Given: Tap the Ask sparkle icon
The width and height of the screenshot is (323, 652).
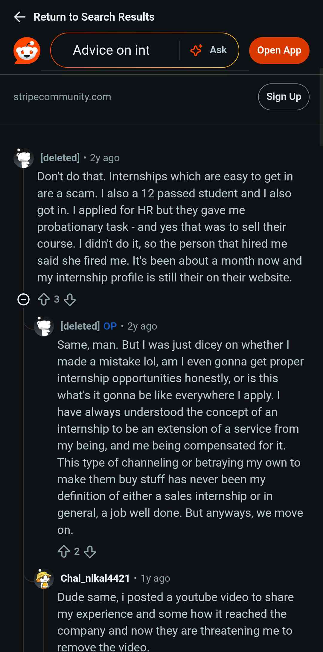Looking at the screenshot, I should (x=196, y=50).
